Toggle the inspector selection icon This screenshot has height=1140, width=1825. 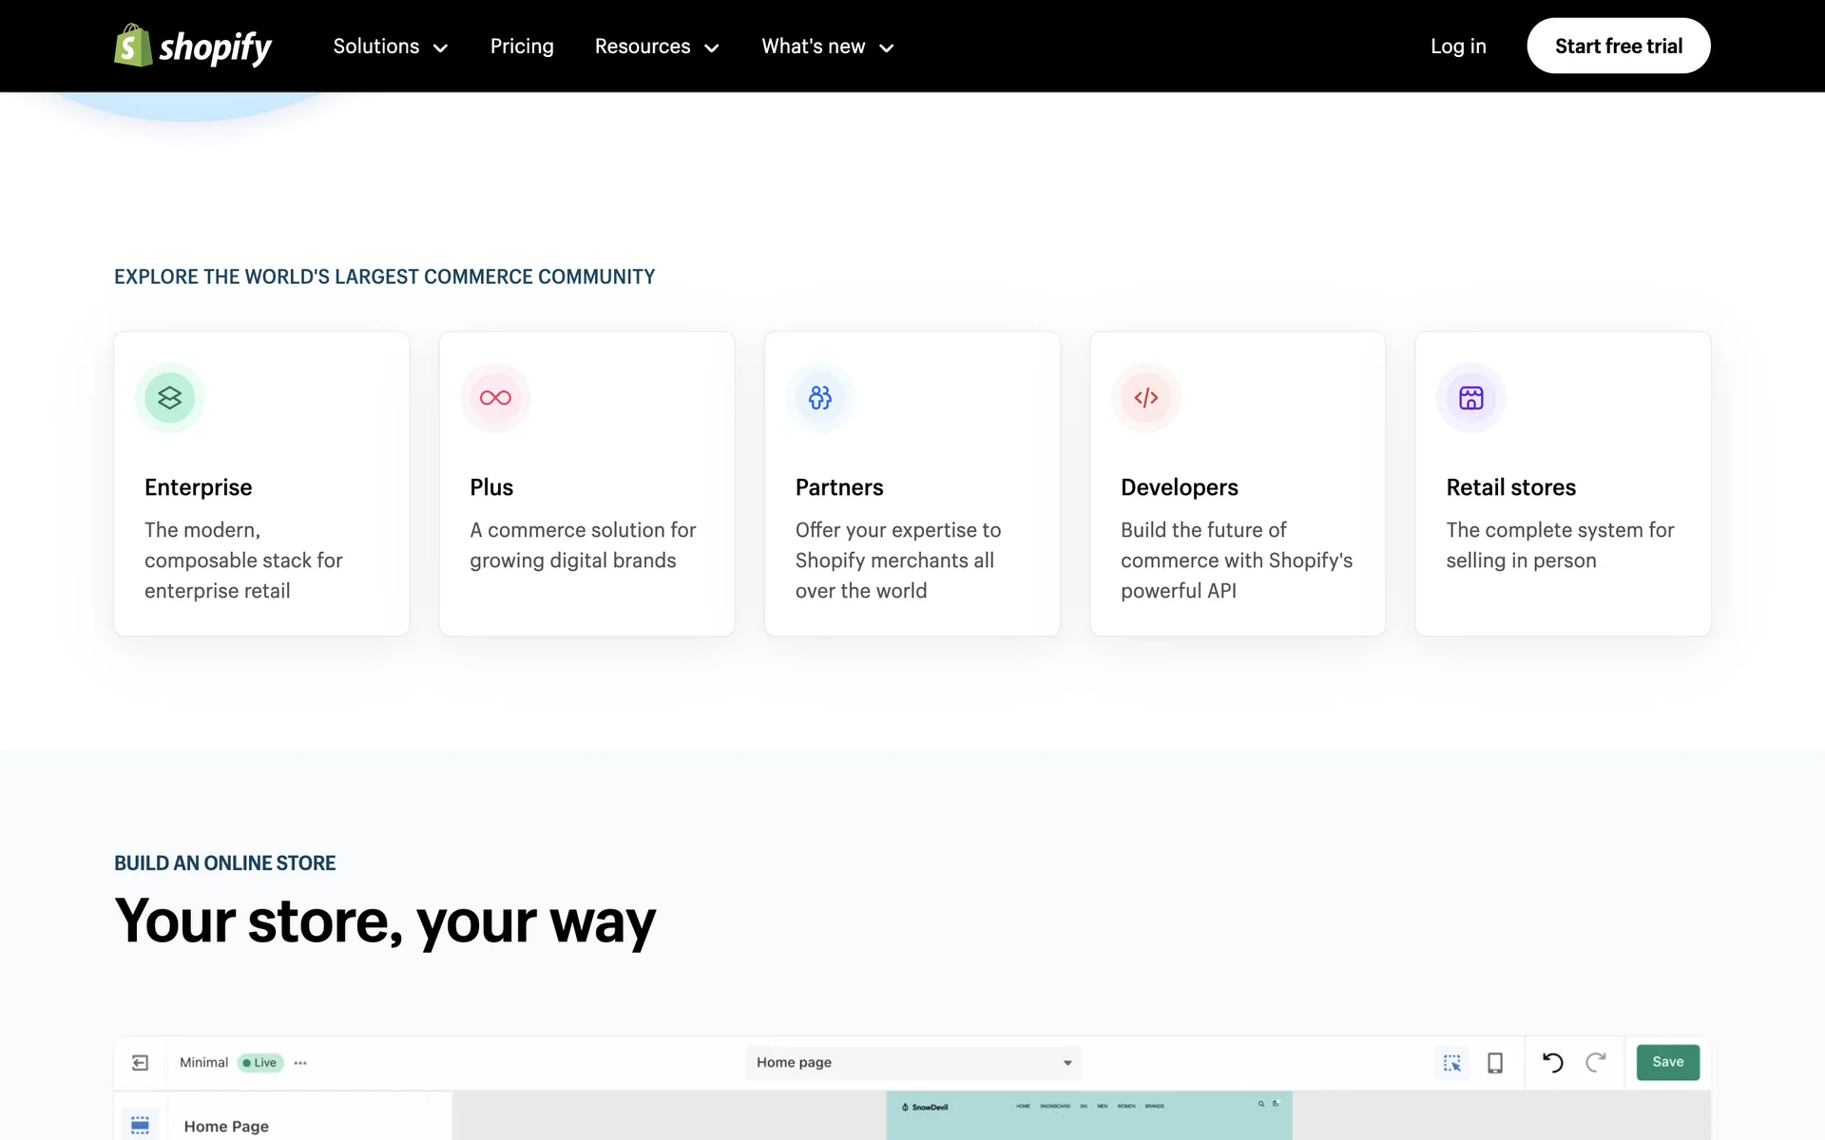1451,1062
